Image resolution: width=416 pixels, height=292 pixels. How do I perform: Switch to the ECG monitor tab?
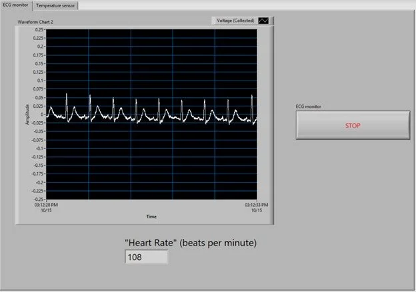16,5
